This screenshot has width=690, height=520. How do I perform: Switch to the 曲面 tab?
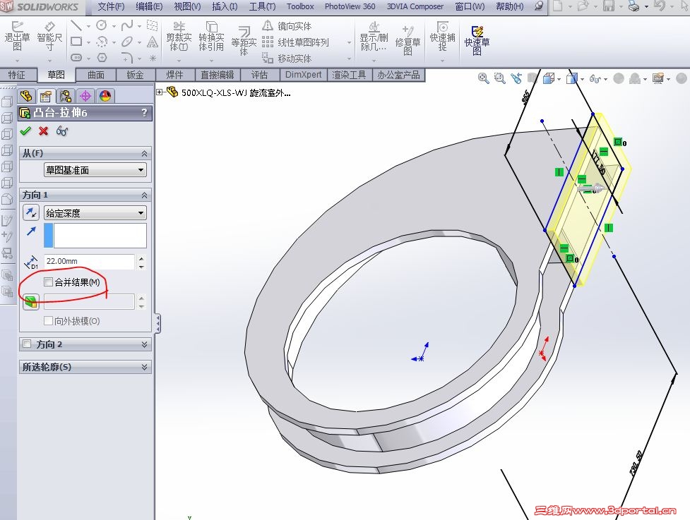(96, 75)
